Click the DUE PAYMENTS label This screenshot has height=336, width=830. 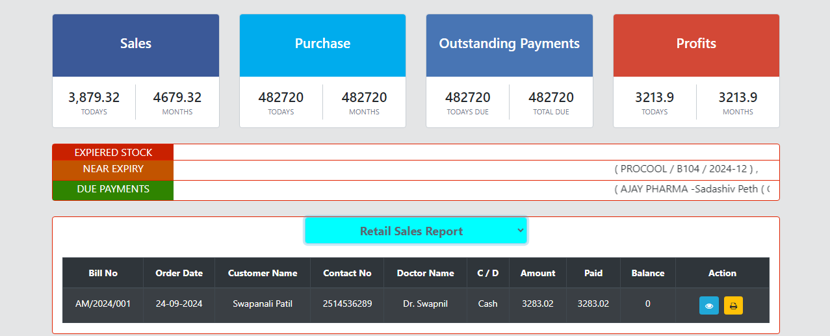[113, 189]
